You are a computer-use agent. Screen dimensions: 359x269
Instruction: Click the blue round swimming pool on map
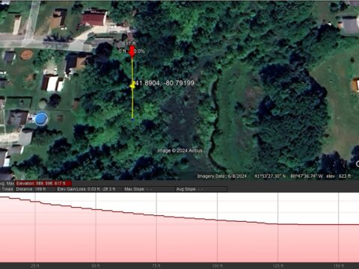click(x=41, y=119)
